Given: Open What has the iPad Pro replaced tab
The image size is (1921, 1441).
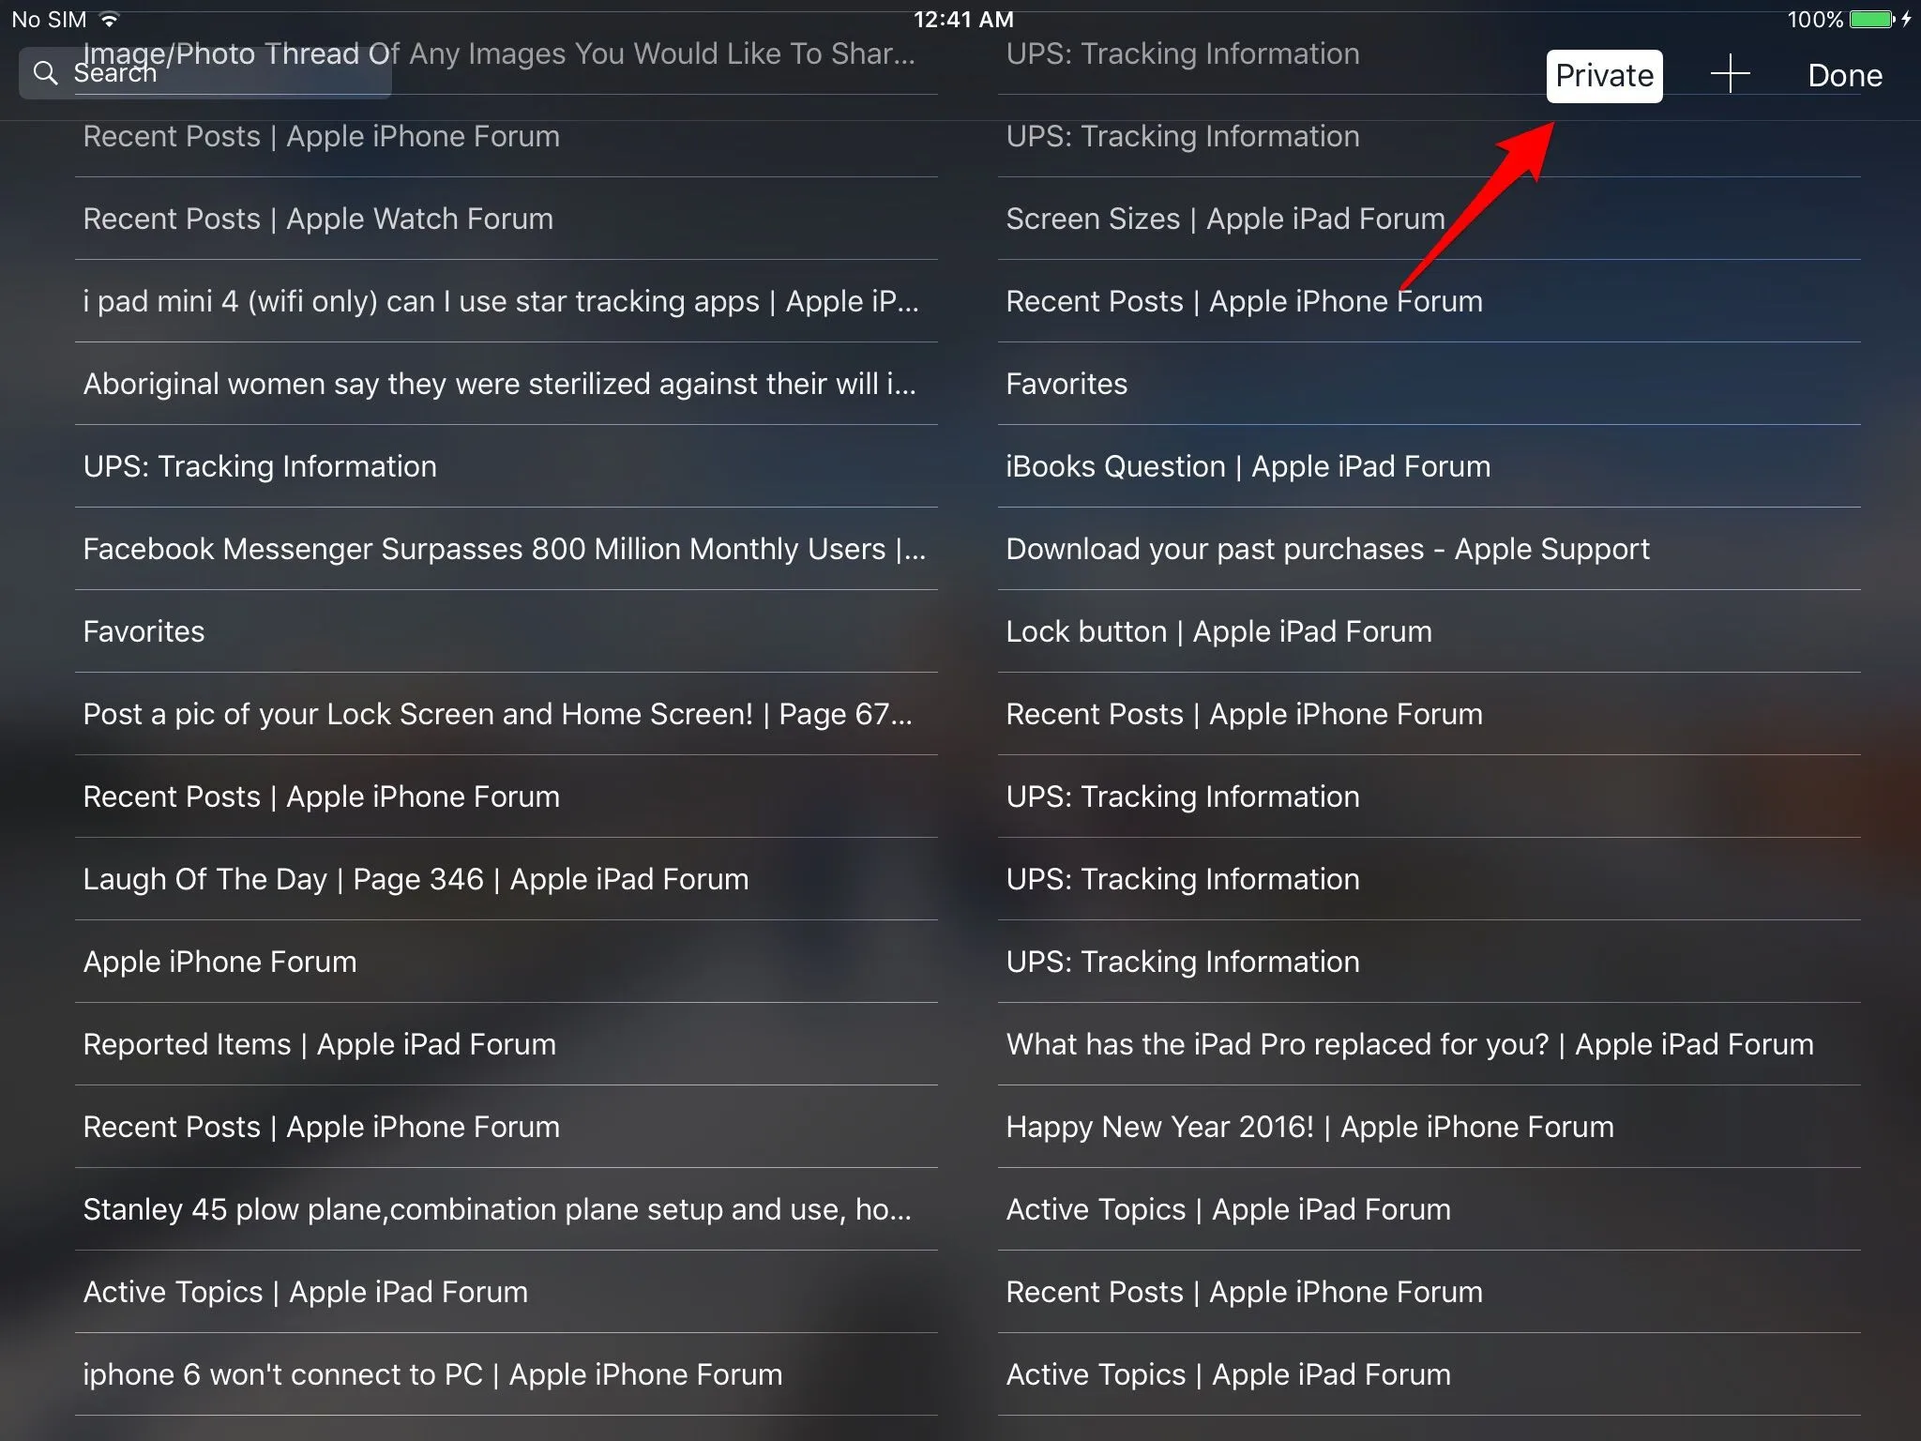Looking at the screenshot, I should [x=1409, y=1044].
